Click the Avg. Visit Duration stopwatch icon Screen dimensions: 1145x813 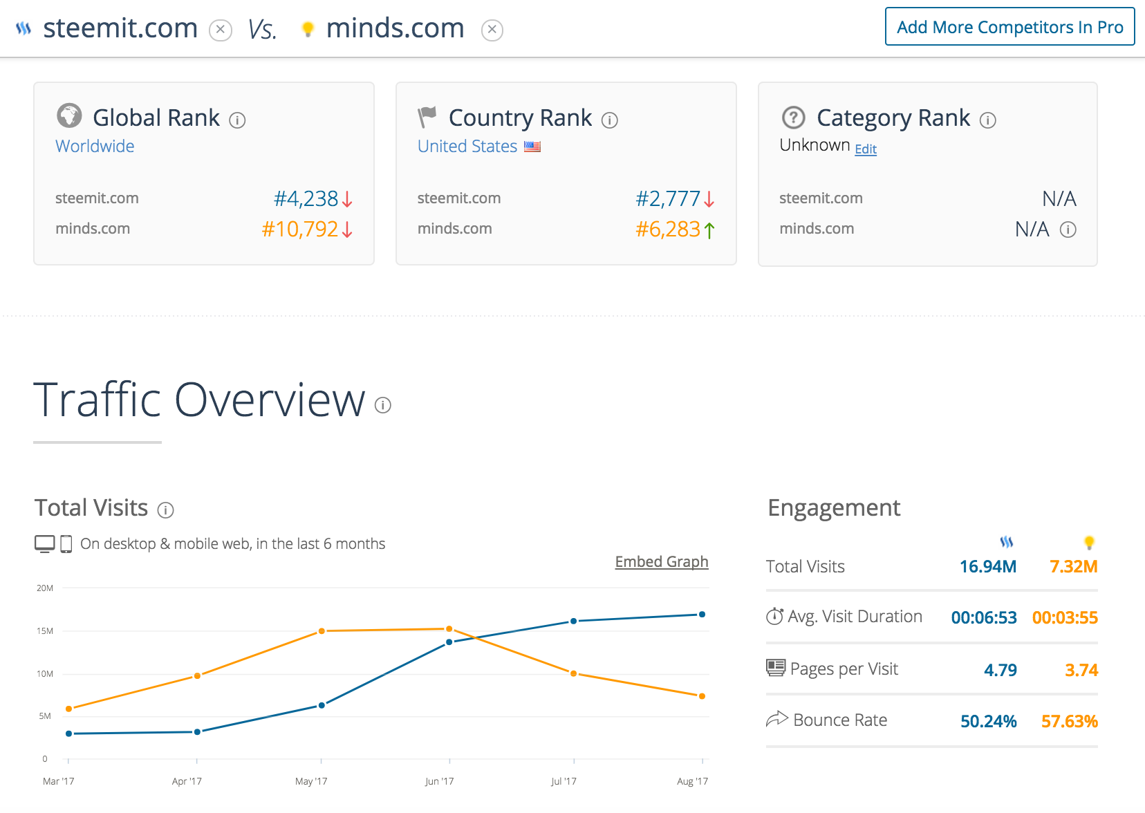pyautogui.click(x=775, y=616)
